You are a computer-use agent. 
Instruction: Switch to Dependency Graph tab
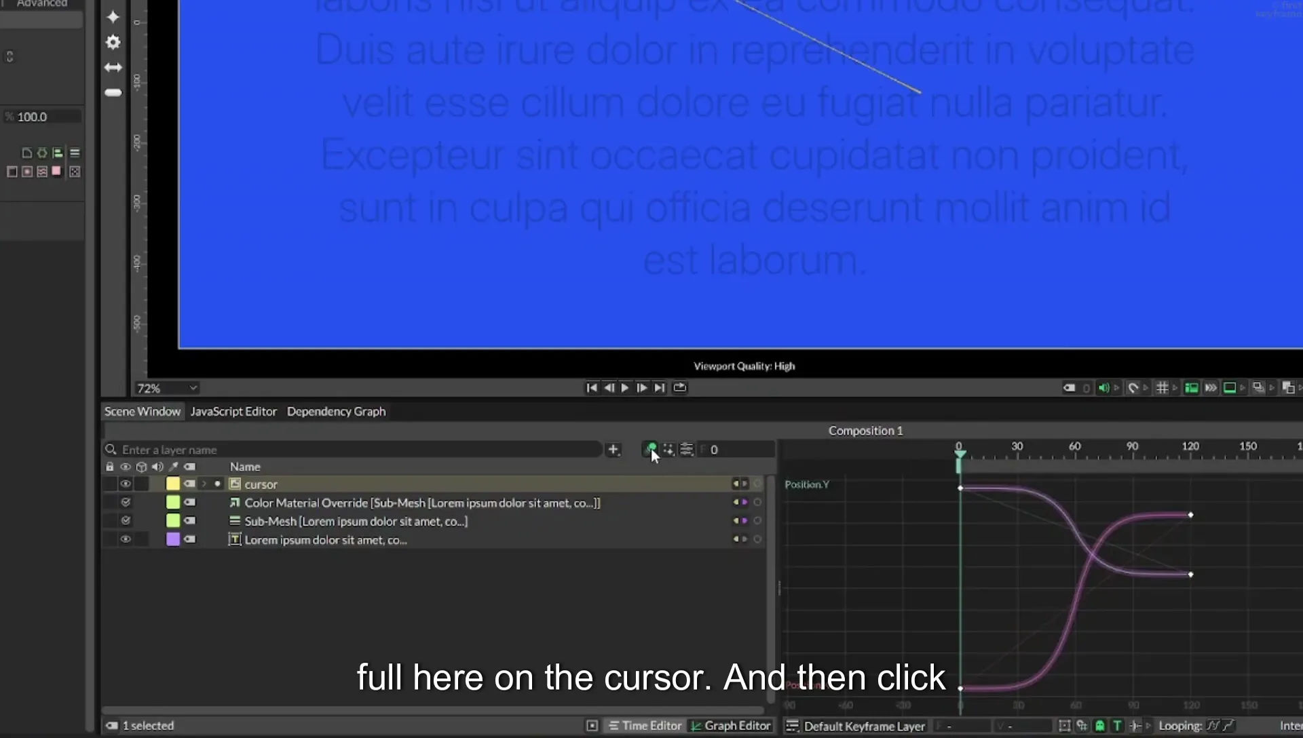pos(336,412)
